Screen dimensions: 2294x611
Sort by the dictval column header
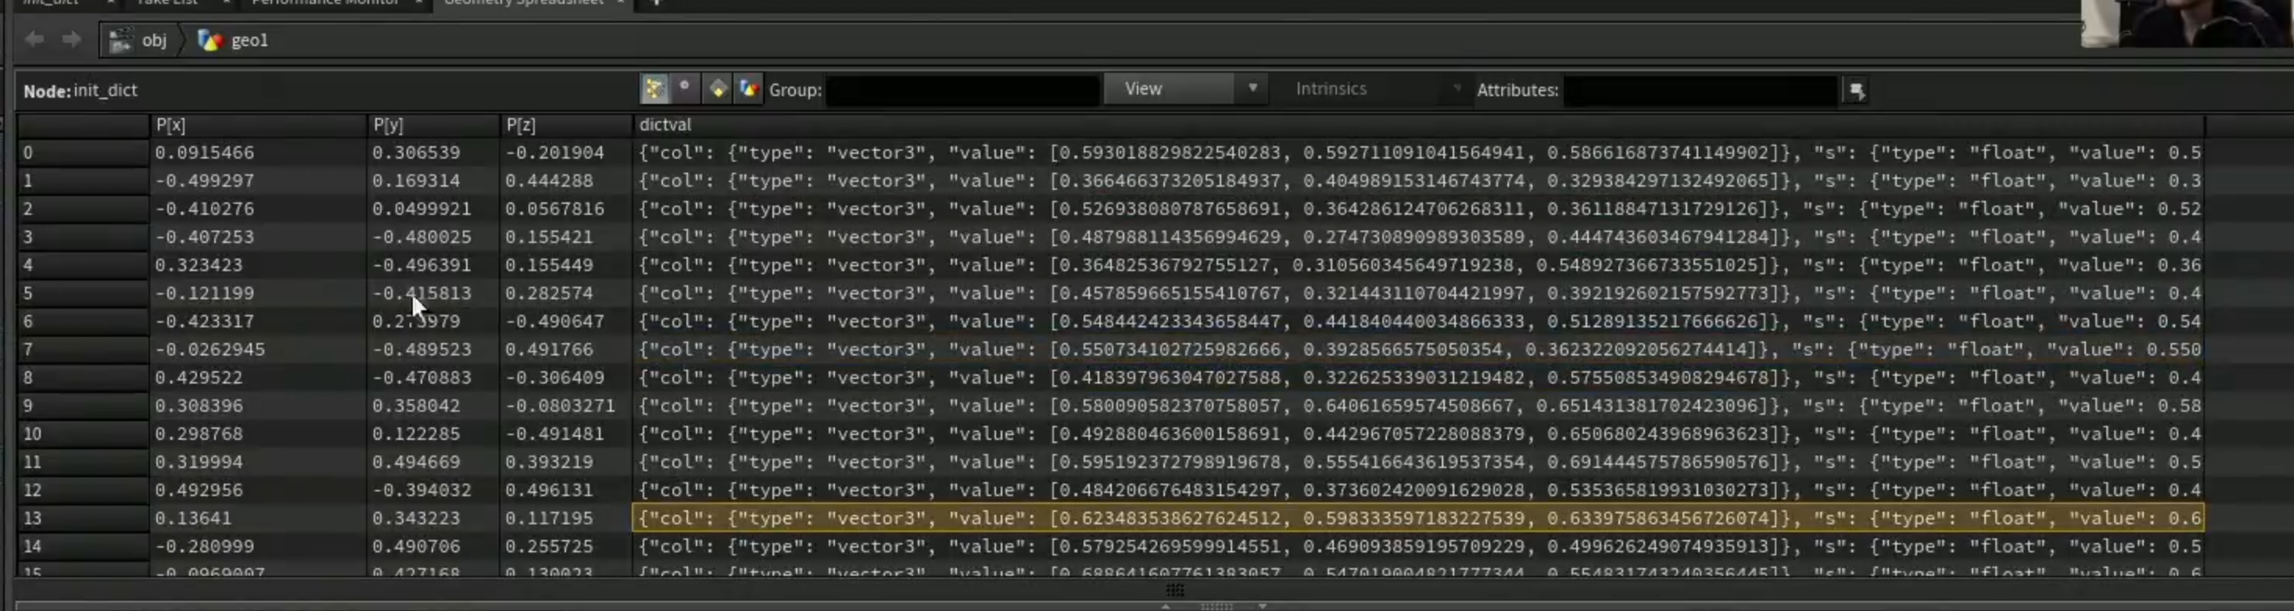1418,124
